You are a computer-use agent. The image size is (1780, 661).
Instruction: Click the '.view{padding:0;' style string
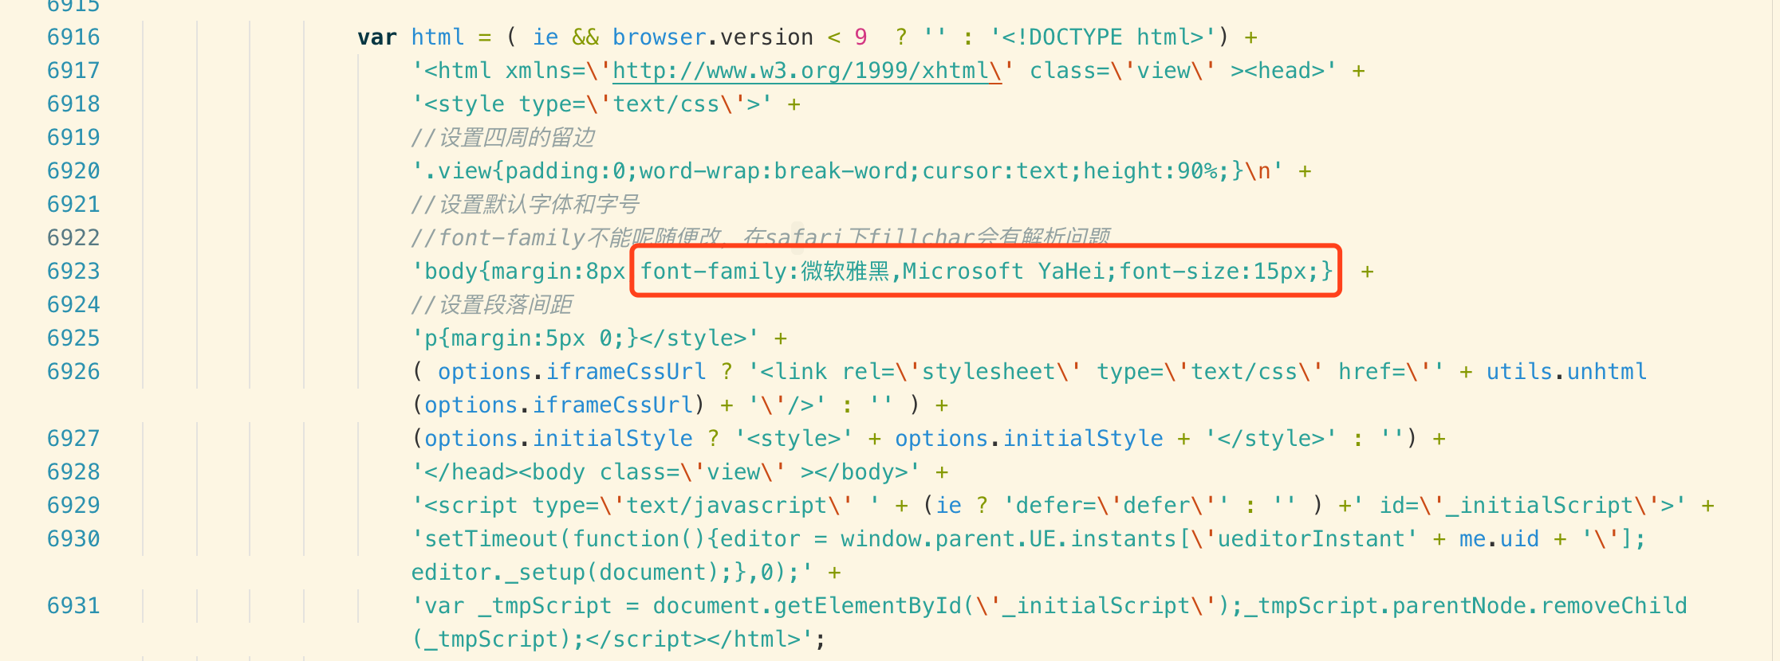point(524,171)
